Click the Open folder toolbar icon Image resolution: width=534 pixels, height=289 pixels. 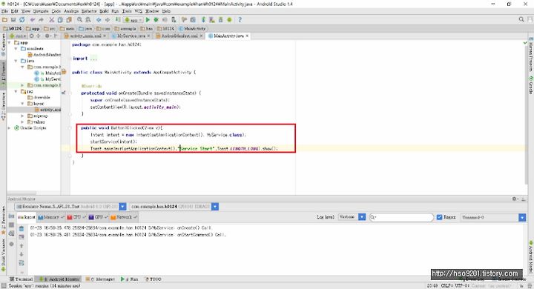(x=4, y=20)
